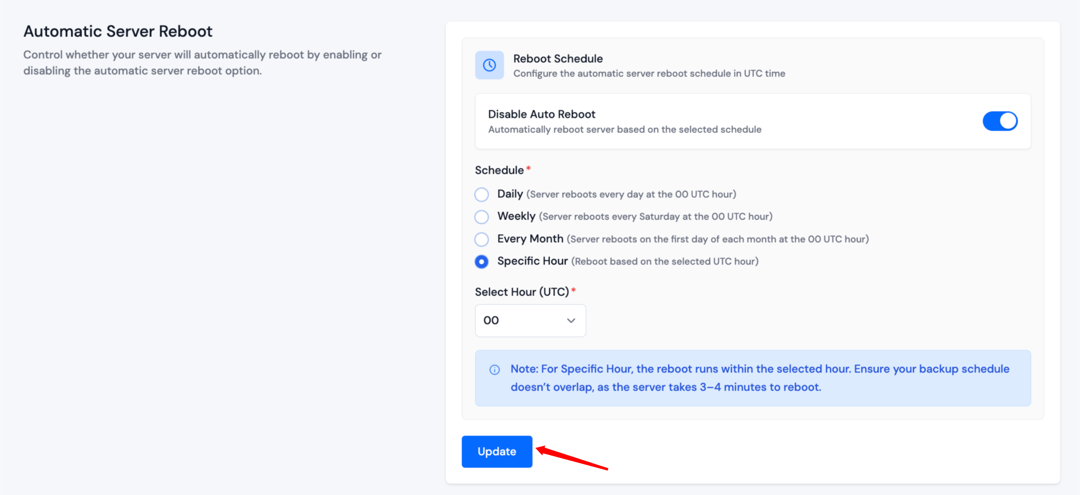Image resolution: width=1080 pixels, height=495 pixels.
Task: Click the 'Schedule' field label
Action: click(499, 170)
